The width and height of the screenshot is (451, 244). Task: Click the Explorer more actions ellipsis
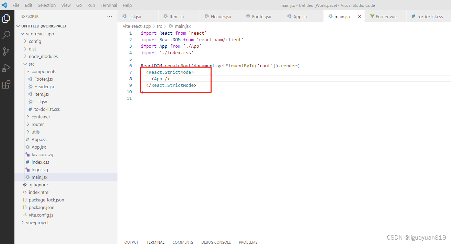tap(109, 16)
